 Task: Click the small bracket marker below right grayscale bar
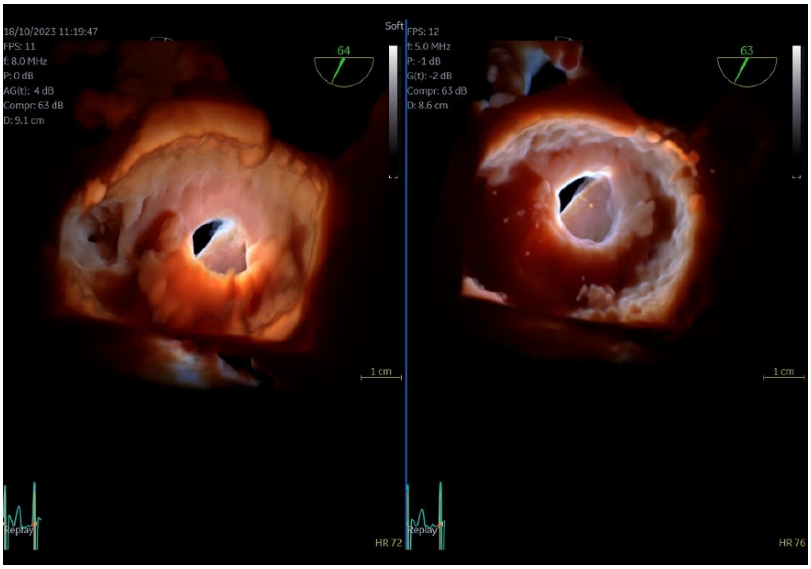point(796,177)
